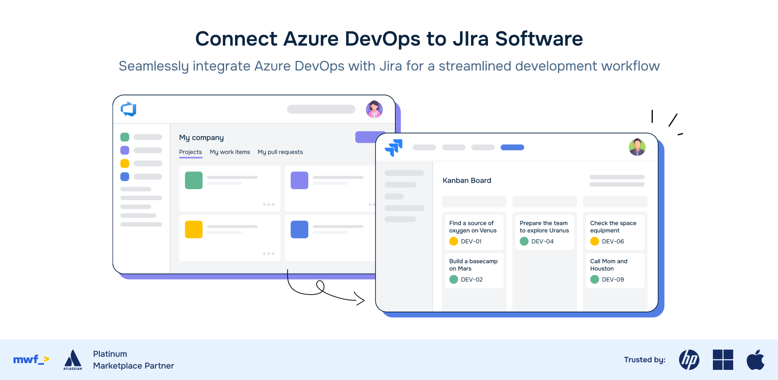This screenshot has height=380, width=778.
Task: Select the Atlassian triangle logo
Action: (x=73, y=360)
